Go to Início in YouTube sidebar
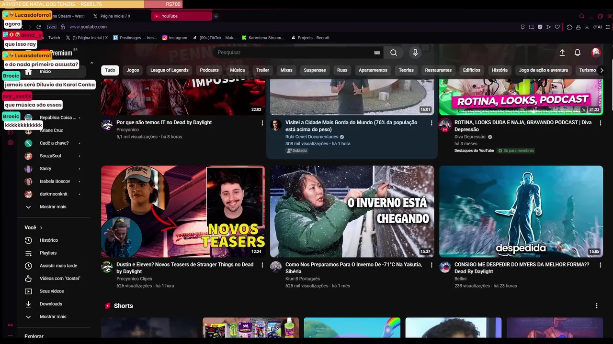613x344 pixels. coord(54,72)
